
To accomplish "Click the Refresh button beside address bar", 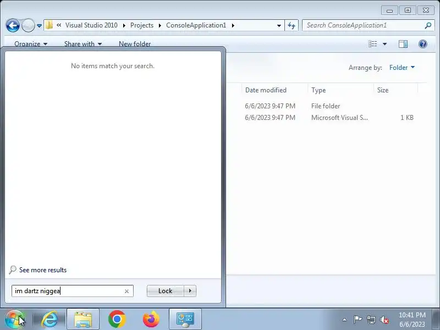I will [291, 25].
